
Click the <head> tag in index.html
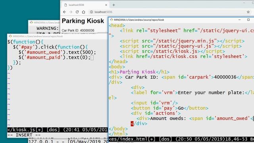[x=117, y=25]
